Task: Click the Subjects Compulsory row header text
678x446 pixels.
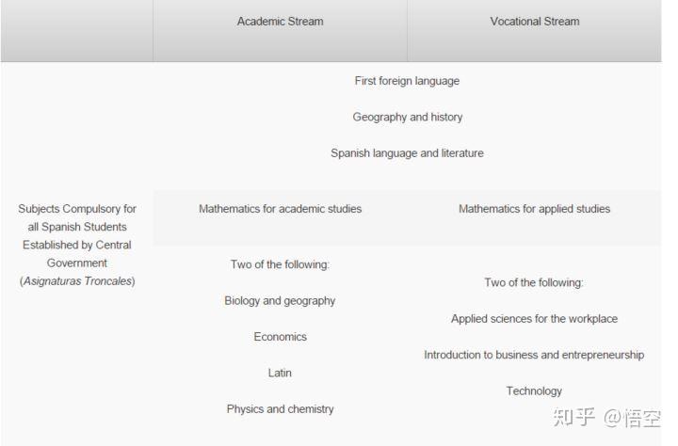Action: click(x=77, y=235)
